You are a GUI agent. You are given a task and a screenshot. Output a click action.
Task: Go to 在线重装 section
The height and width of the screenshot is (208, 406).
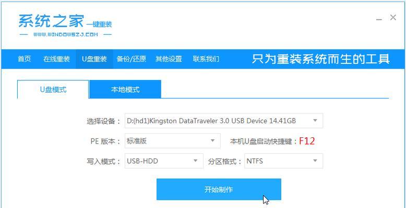[57, 59]
